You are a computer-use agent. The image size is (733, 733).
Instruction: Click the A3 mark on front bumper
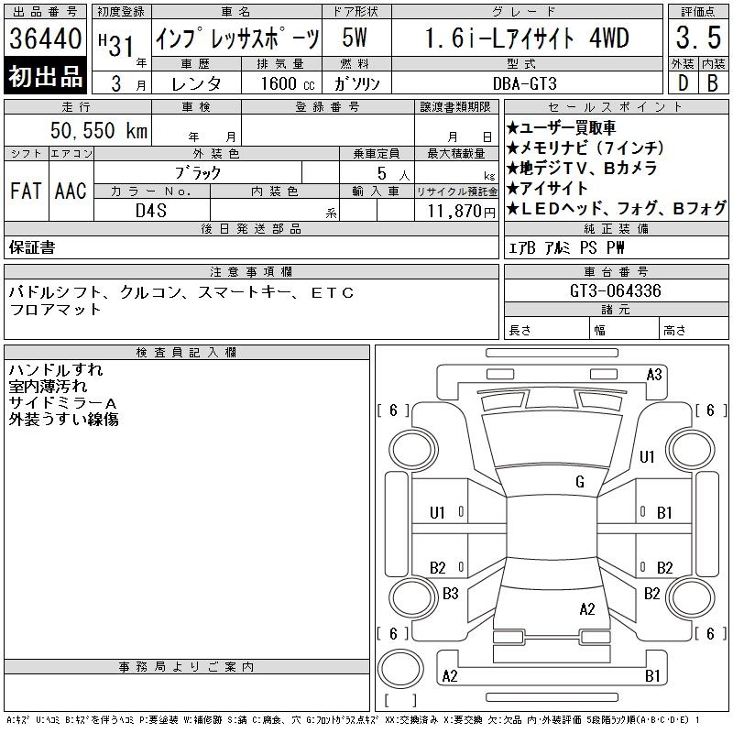(654, 374)
